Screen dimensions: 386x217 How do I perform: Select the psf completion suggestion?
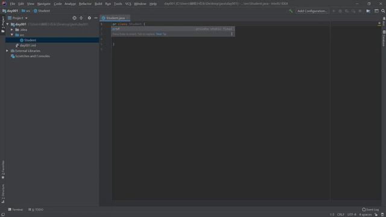(x=173, y=29)
